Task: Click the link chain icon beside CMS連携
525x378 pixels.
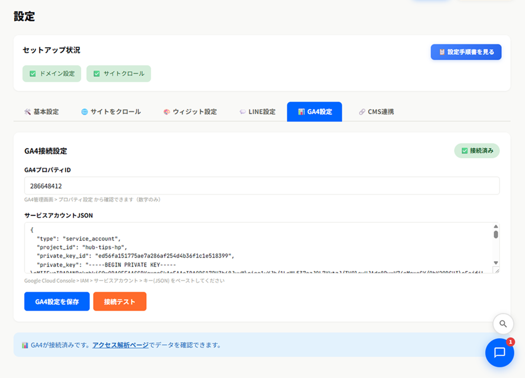Action: coord(362,112)
